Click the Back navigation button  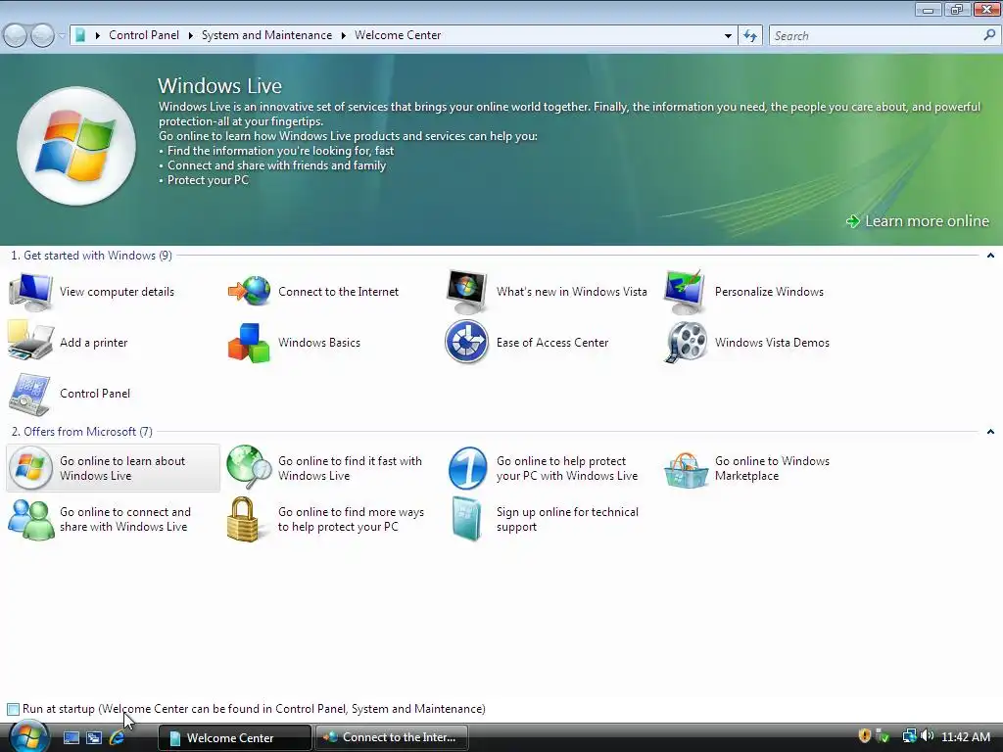(16, 36)
